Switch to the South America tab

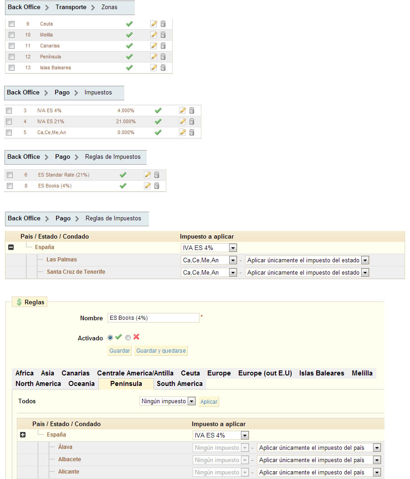tap(179, 384)
